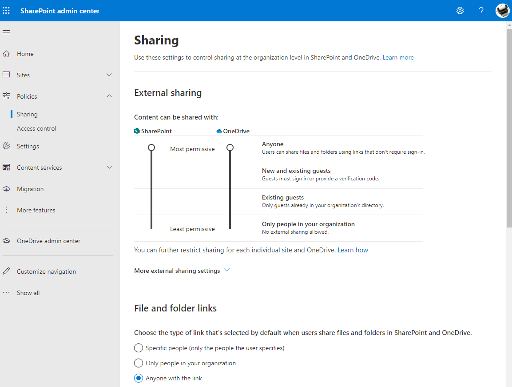Collapse the Policies menu chevron

(x=109, y=96)
